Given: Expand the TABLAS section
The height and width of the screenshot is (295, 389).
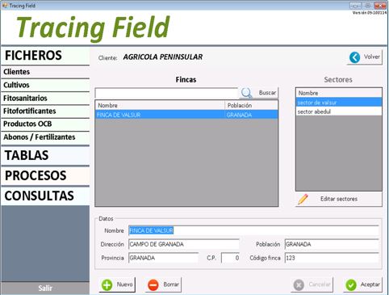Looking at the screenshot, I should coord(45,155).
